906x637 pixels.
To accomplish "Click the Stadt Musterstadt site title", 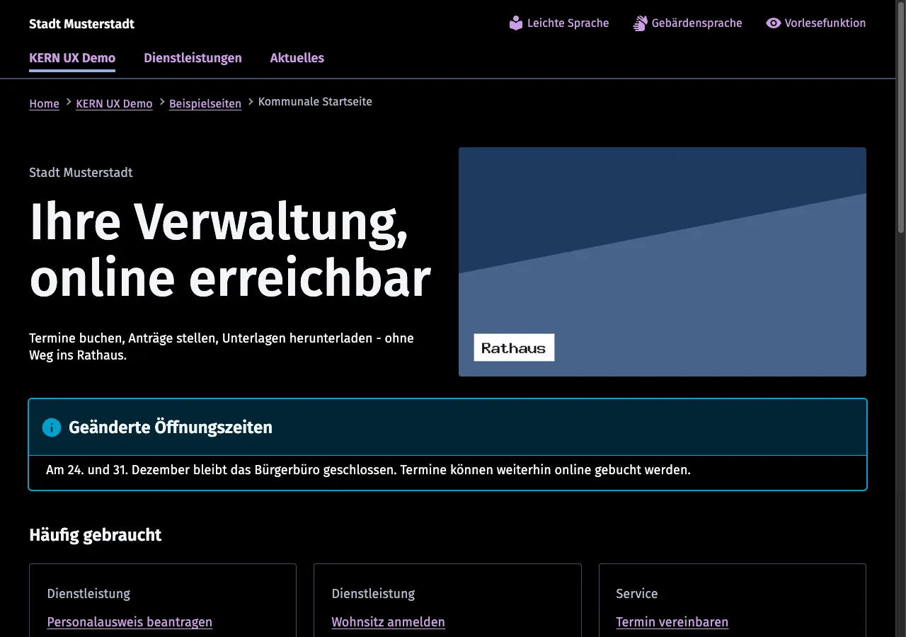I will (x=81, y=24).
